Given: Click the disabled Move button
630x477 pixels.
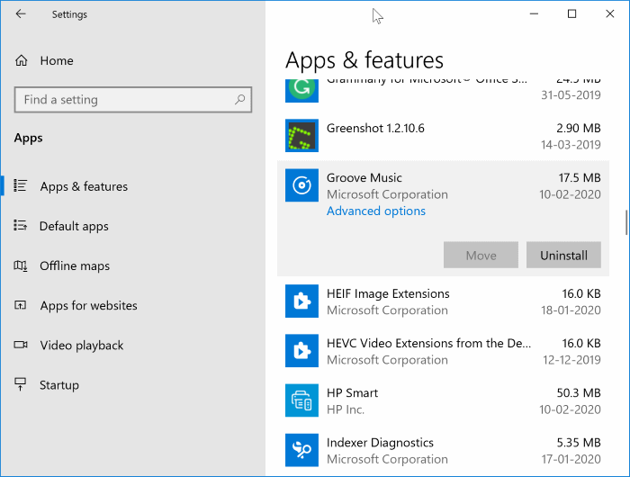Looking at the screenshot, I should point(481,255).
